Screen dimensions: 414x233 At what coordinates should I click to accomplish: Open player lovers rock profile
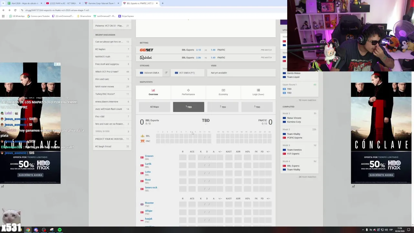pos(151,187)
